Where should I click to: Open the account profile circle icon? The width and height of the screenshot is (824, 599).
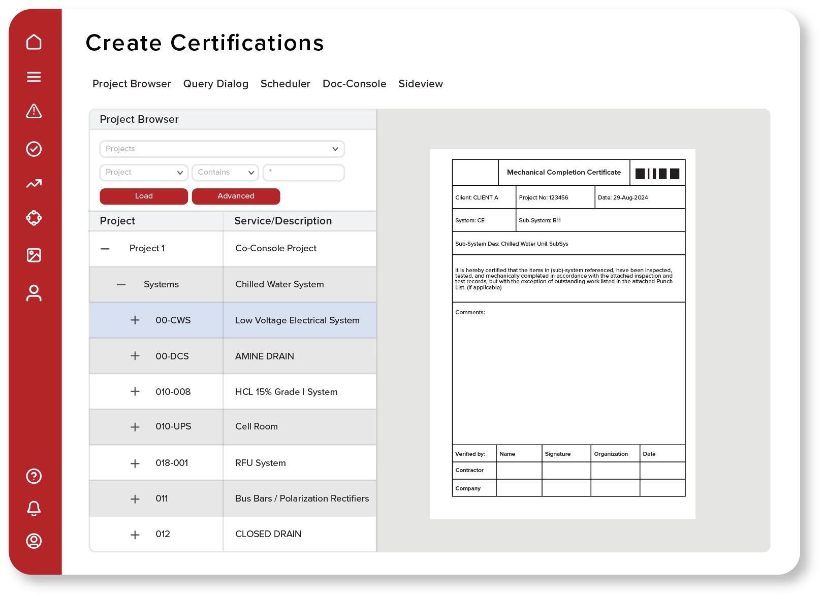[34, 541]
